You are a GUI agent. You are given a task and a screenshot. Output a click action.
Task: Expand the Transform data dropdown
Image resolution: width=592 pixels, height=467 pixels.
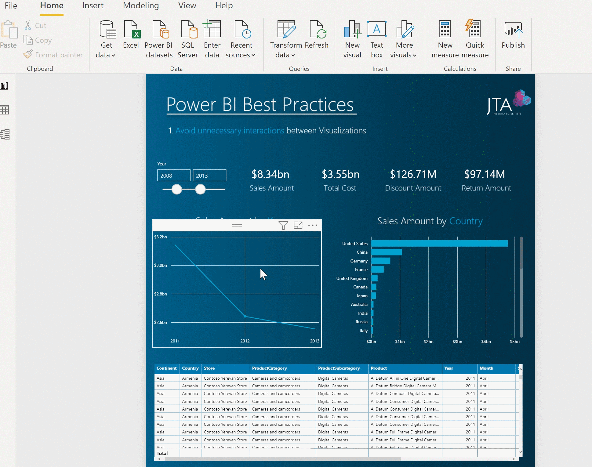pos(293,56)
